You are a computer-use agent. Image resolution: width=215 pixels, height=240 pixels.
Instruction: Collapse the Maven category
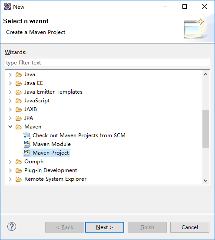point(10,127)
